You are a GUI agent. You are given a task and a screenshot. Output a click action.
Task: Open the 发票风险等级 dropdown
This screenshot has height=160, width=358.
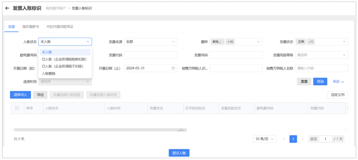point(321,55)
